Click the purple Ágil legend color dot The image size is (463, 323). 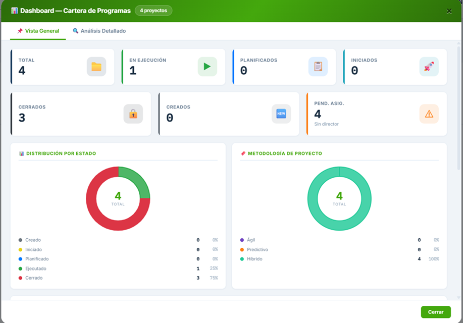[x=242, y=240]
